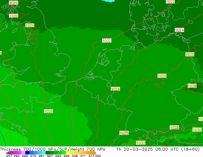Image resolution: width=203 pixels, height=157 pixels.
Task: Pick the light pink legend color swatch
Action: point(23,153)
